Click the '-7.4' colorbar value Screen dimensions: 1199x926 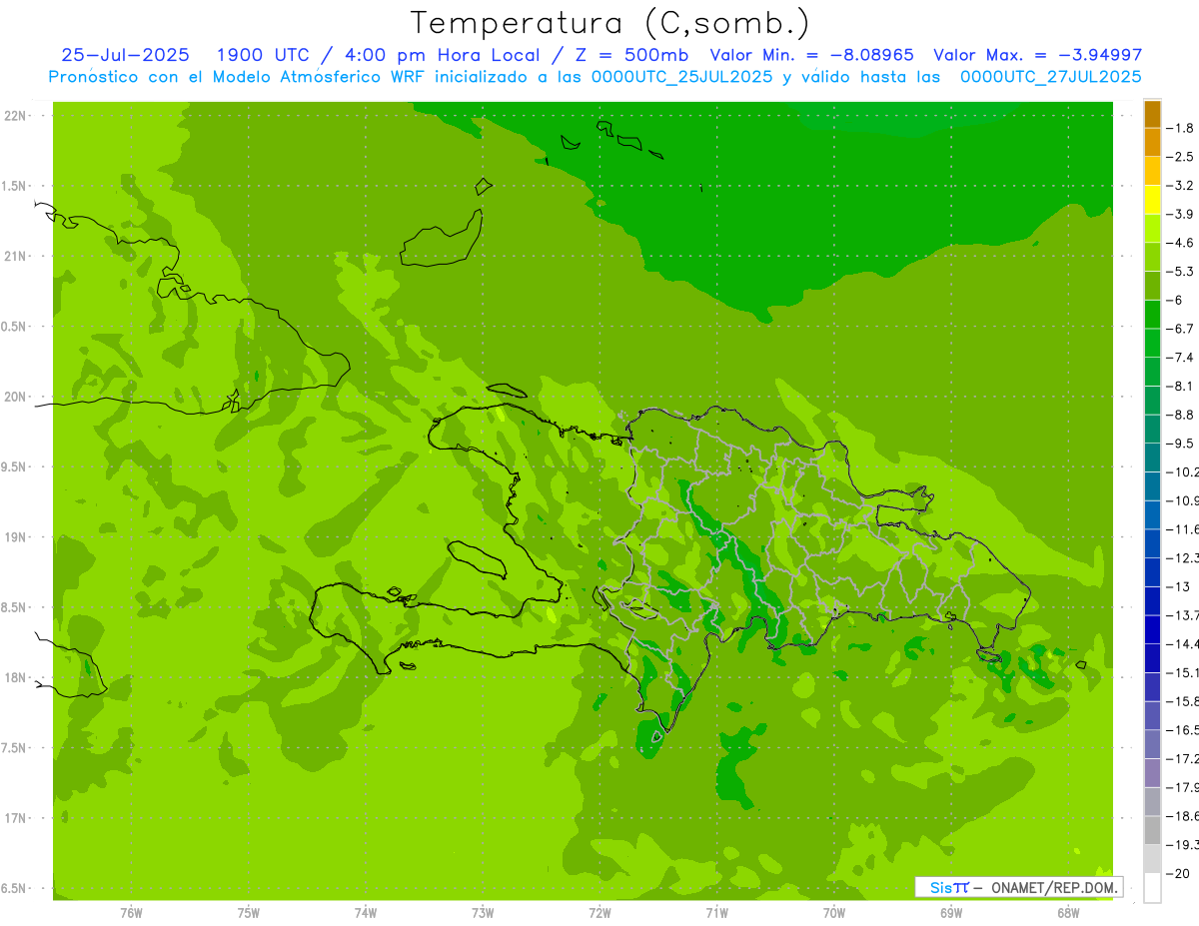[1181, 358]
